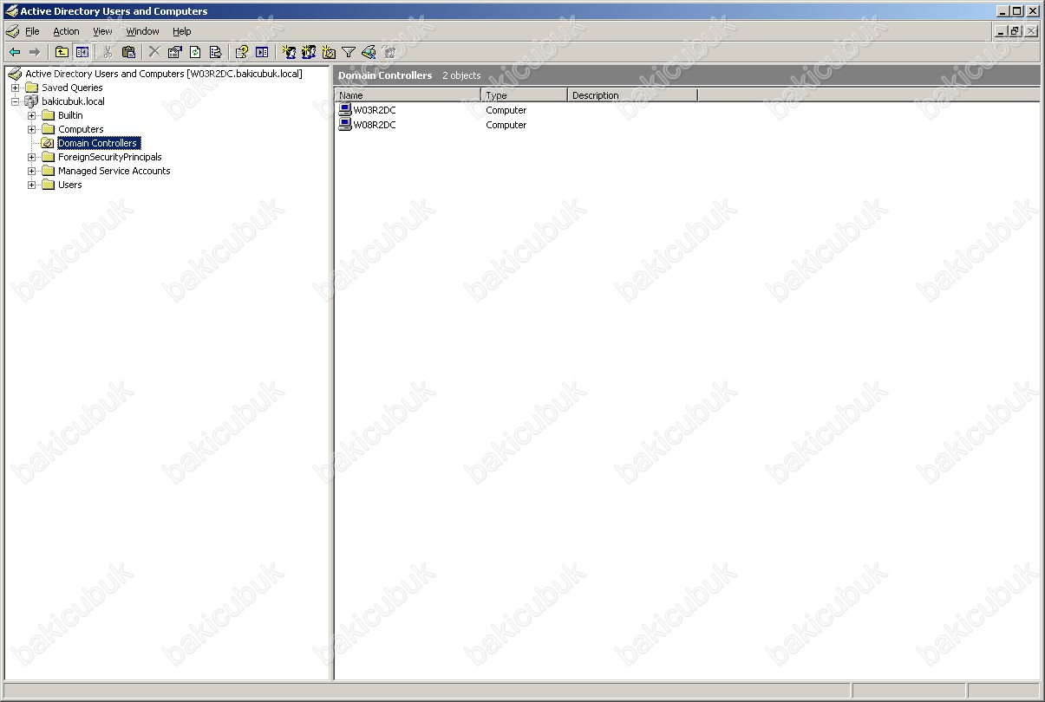Expand the Managed Service Accounts container
This screenshot has width=1045, height=702.
click(x=31, y=171)
